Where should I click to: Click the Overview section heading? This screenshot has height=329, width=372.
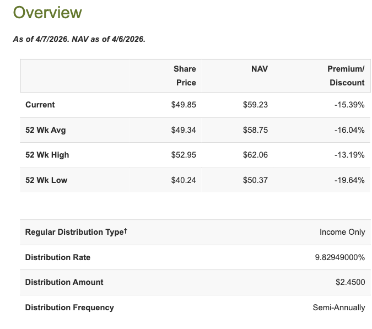pos(47,13)
